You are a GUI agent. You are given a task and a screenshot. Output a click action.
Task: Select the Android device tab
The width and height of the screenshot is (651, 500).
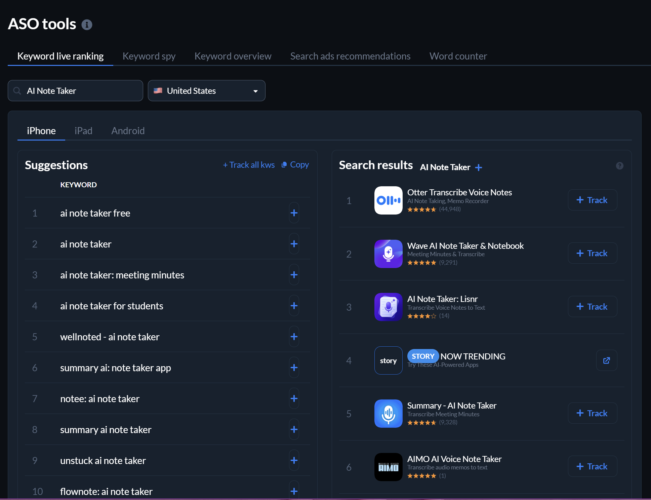coord(128,131)
